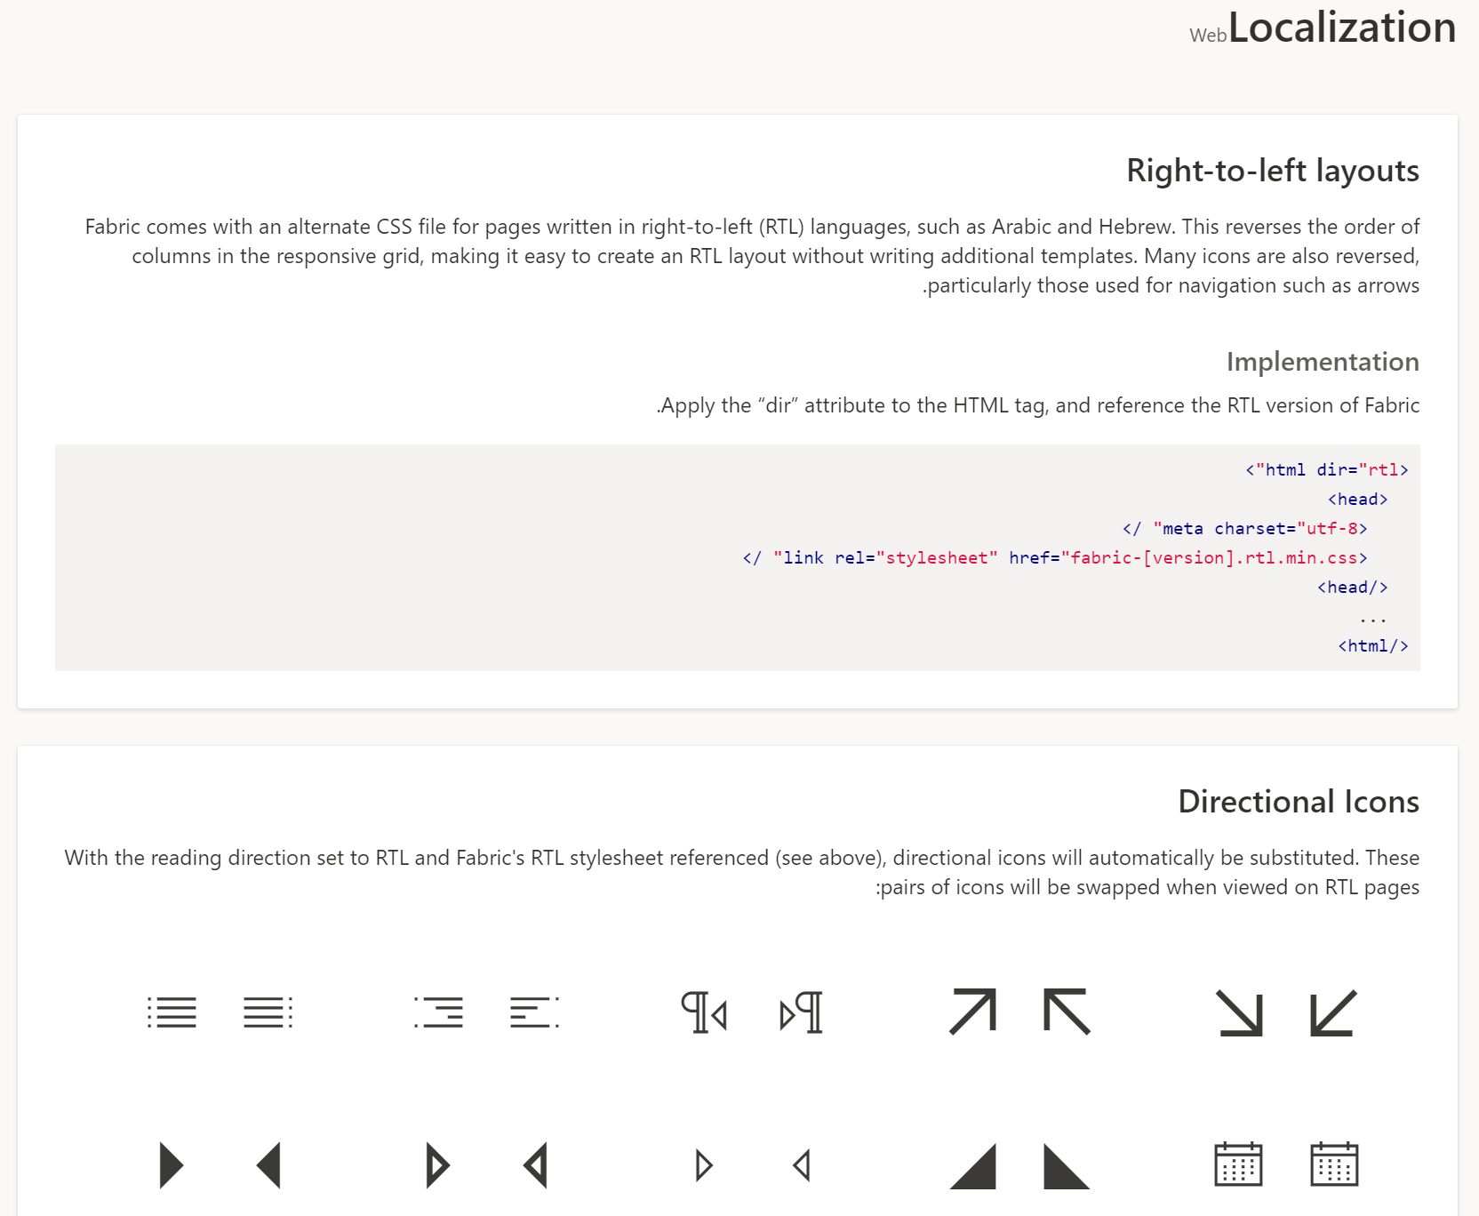The height and width of the screenshot is (1216, 1479).
Task: Select the indent icon with right-aligned text lines
Action: [x=438, y=1012]
